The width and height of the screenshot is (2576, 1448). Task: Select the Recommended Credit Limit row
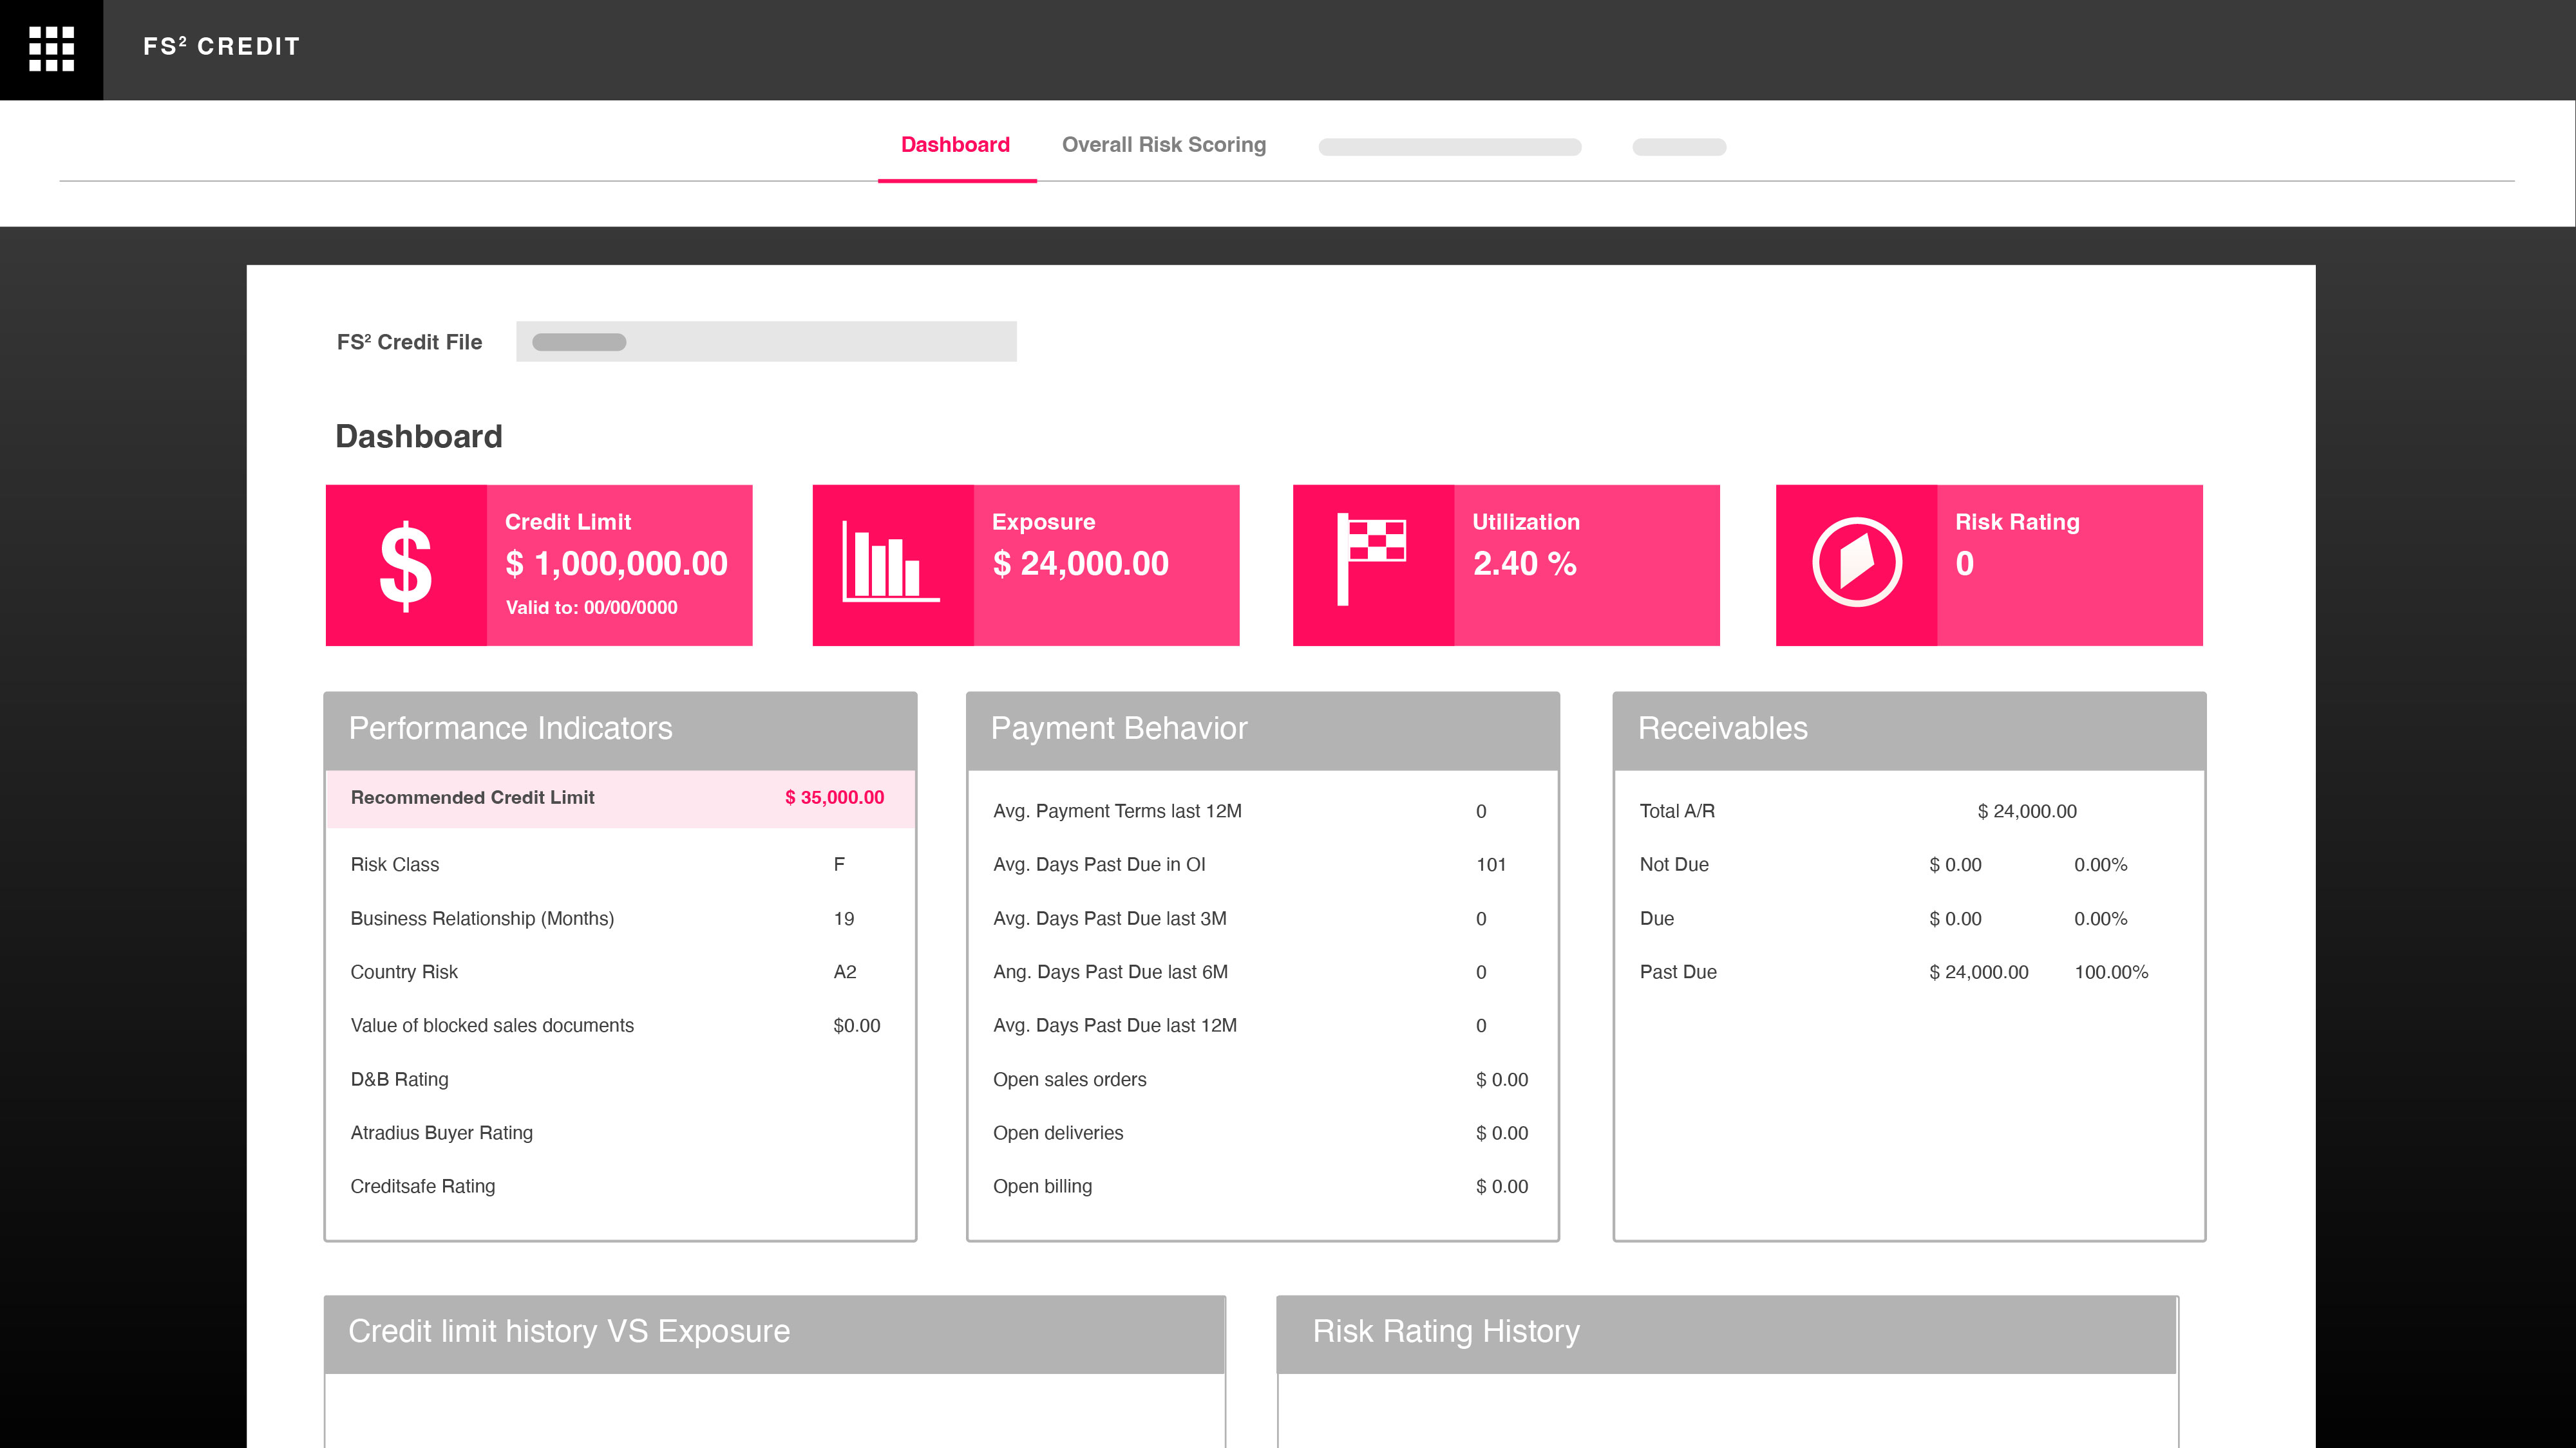(x=620, y=797)
